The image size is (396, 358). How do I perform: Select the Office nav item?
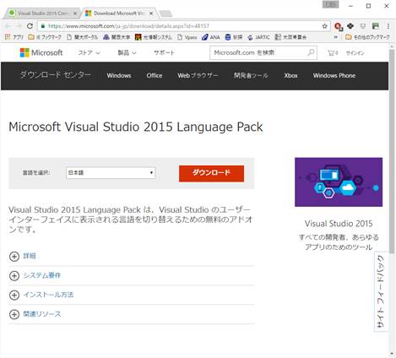pyautogui.click(x=155, y=75)
